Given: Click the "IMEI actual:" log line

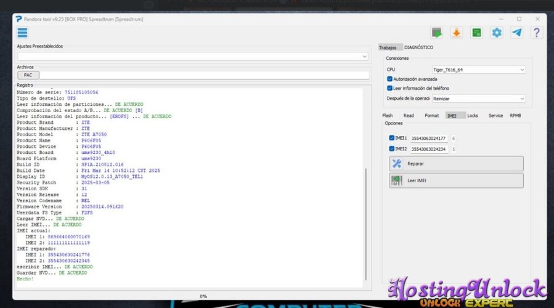Looking at the screenshot, I should [33, 230].
